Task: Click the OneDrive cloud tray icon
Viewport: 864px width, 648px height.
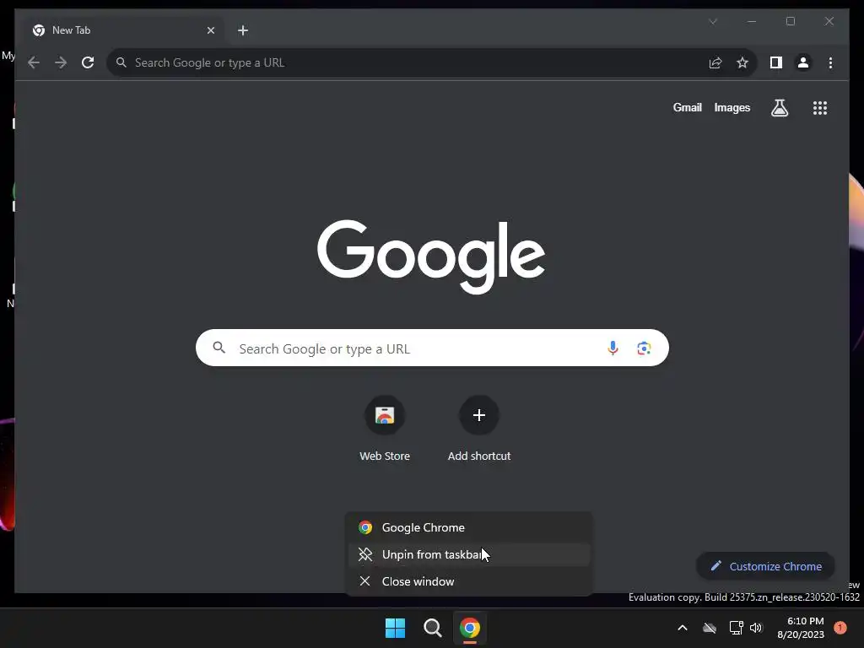Action: (x=709, y=628)
